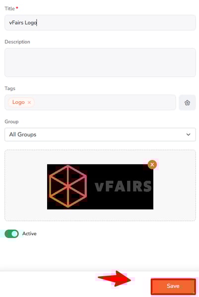Click the empty Tags input area
This screenshot has height=297, width=199.
104,102
